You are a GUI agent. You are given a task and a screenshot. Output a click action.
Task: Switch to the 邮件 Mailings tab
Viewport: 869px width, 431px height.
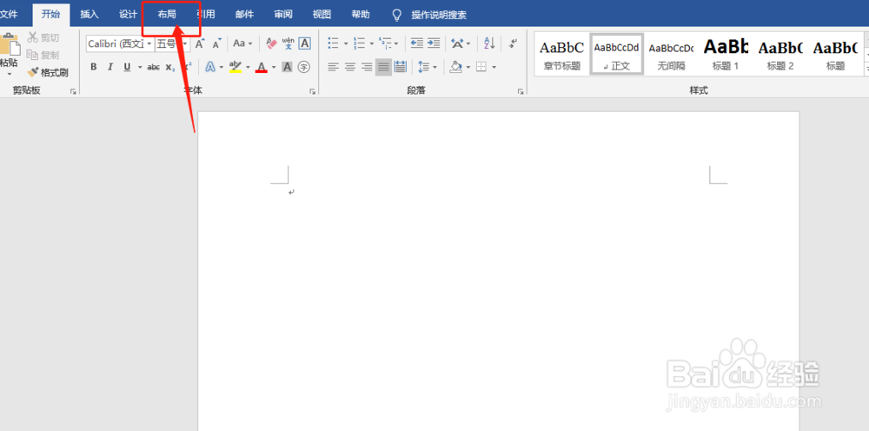tap(244, 15)
